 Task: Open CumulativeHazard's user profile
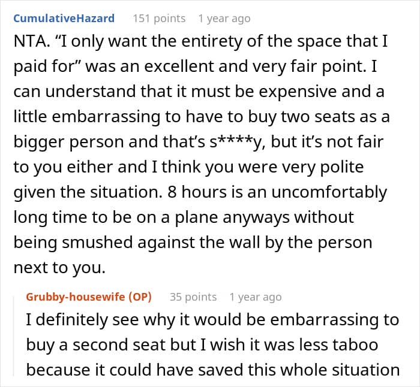click(63, 19)
